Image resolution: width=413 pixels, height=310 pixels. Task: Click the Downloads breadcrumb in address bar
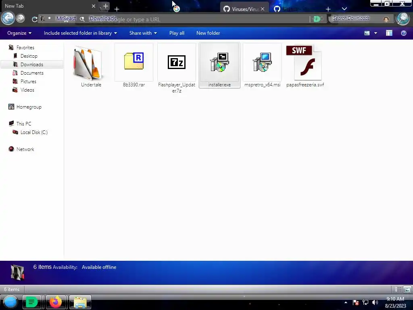pyautogui.click(x=103, y=19)
